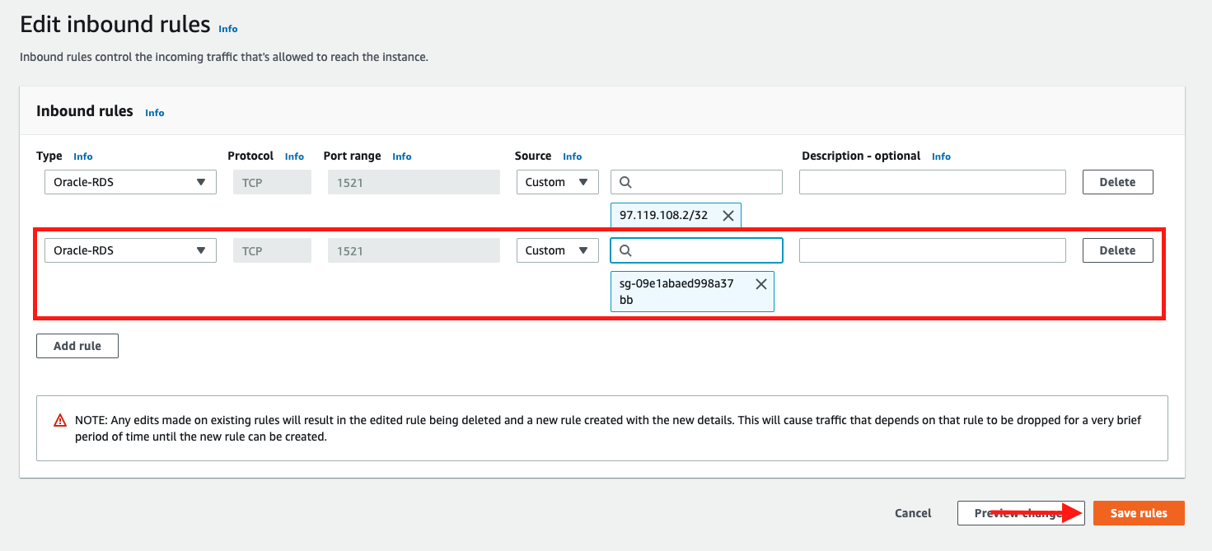1212x551 pixels.
Task: Open Info link next to Protocol column
Action: coord(294,156)
